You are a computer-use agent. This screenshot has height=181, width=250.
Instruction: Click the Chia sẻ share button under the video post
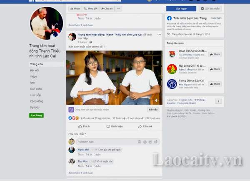[x=145, y=126]
